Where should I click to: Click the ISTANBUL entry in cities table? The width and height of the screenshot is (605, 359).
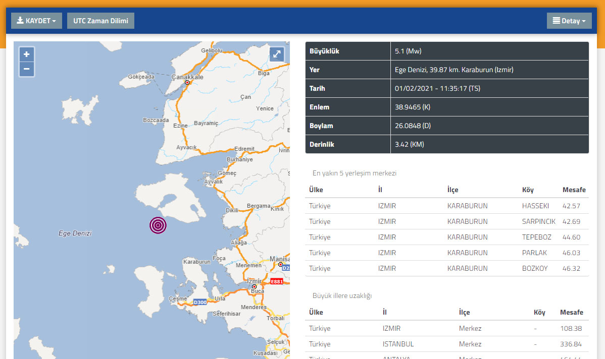click(398, 344)
